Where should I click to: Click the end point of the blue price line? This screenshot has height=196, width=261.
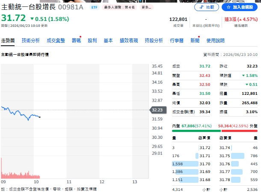40,117
